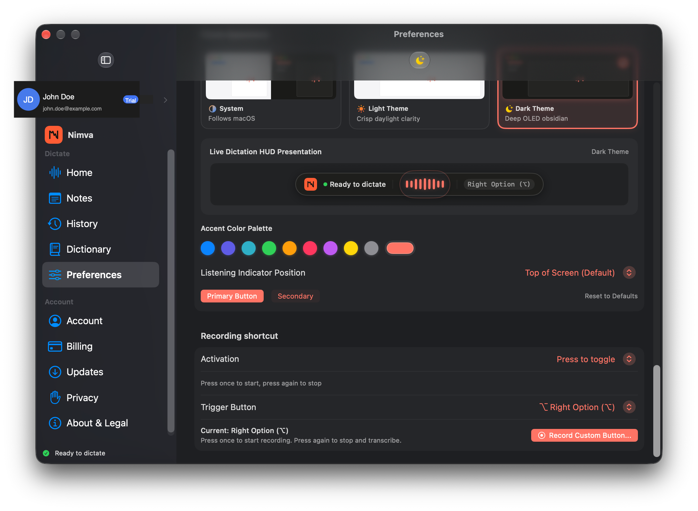Image resolution: width=698 pixels, height=511 pixels.
Task: Click the Updates download arrow icon
Action: (55, 372)
